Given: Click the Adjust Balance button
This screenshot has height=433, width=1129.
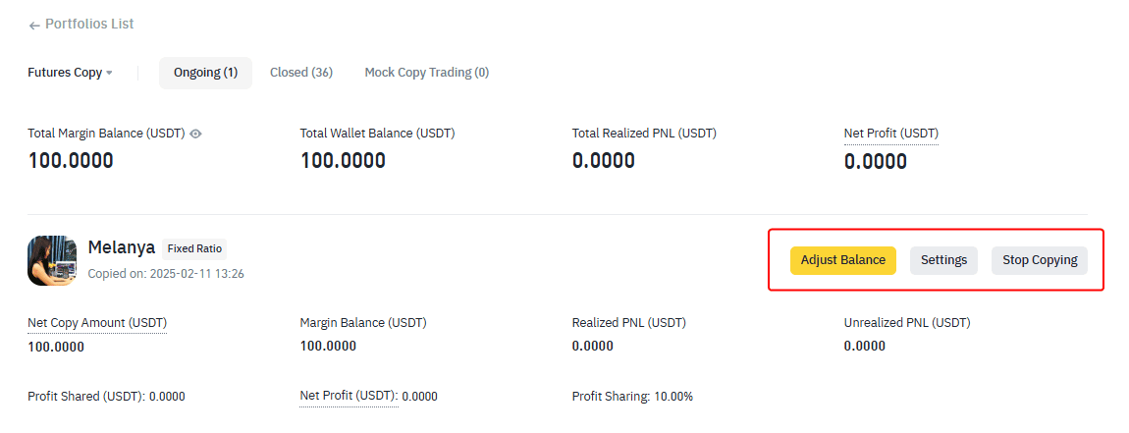Looking at the screenshot, I should 842,260.
